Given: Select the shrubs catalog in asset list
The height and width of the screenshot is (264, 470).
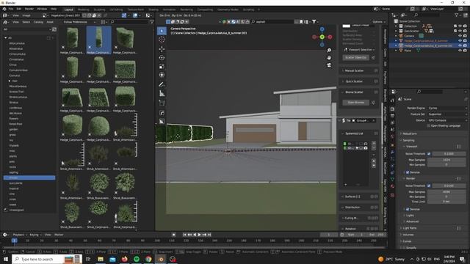Looking at the screenshot, I should point(29,177).
